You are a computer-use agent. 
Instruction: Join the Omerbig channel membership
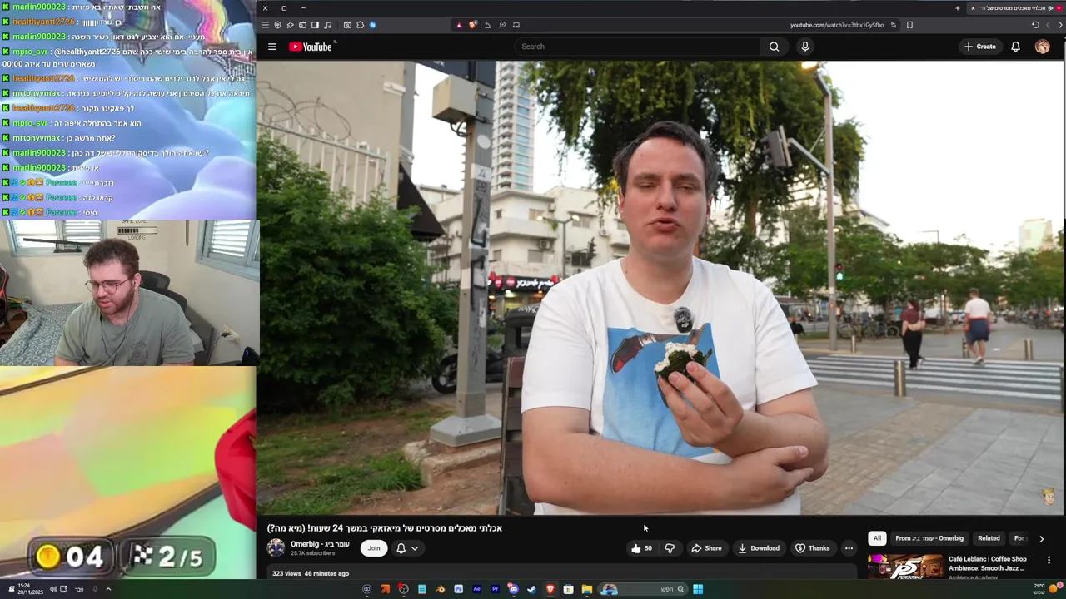tap(374, 547)
